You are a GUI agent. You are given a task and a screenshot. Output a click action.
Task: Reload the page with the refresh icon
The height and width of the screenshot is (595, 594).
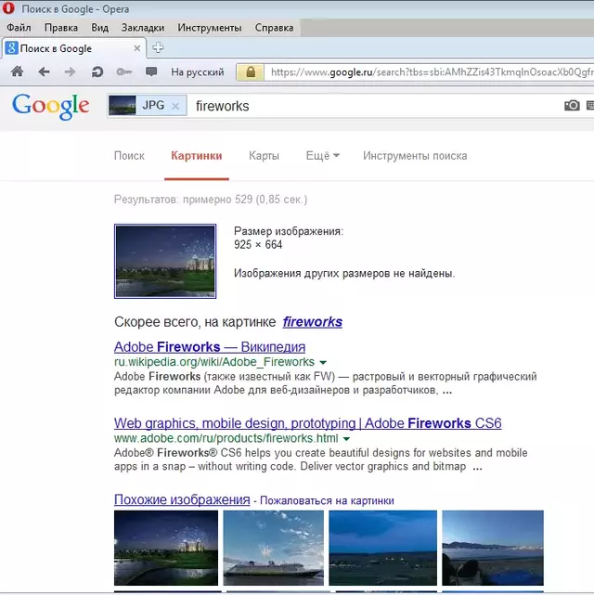click(97, 71)
